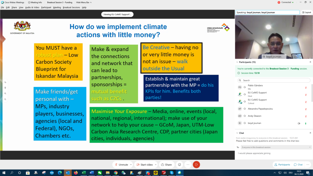This screenshot has height=176, width=313.
Task: Click the red Leave meeting button
Action: pyautogui.click(x=196, y=164)
